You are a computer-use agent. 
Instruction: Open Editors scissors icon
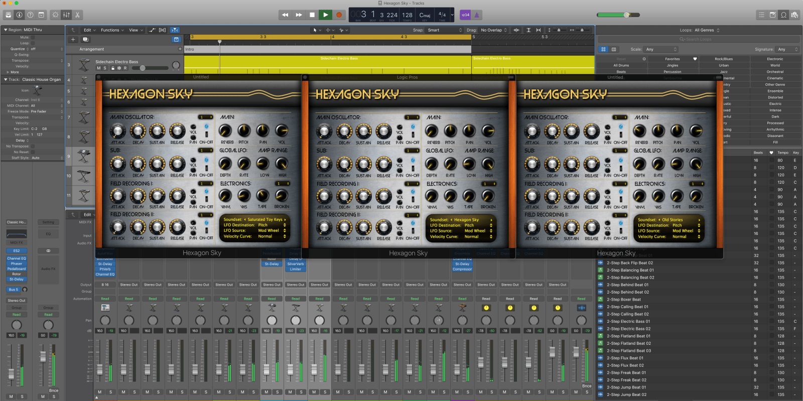coord(77,15)
